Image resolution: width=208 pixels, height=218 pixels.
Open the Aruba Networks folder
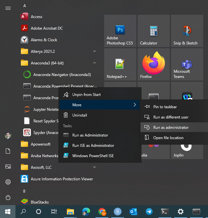39,156
